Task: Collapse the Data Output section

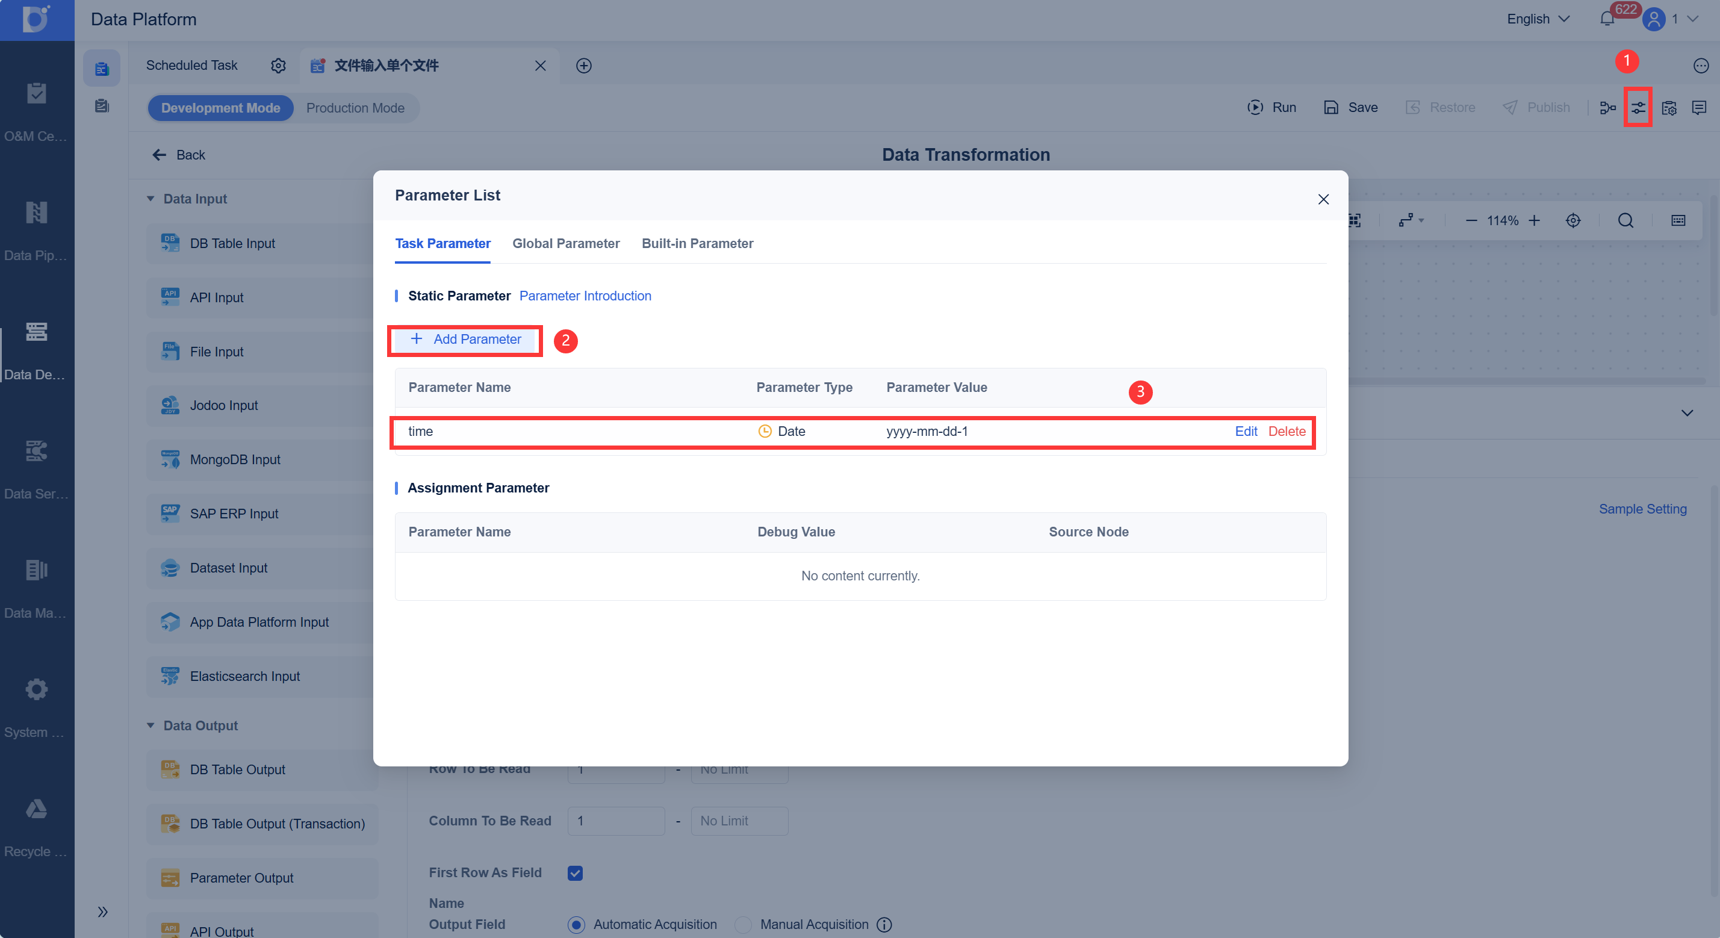Action: (x=151, y=725)
